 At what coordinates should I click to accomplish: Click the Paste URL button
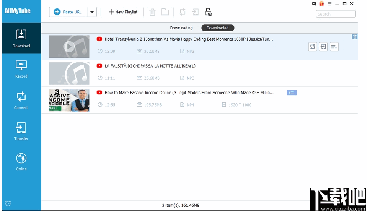(x=68, y=12)
